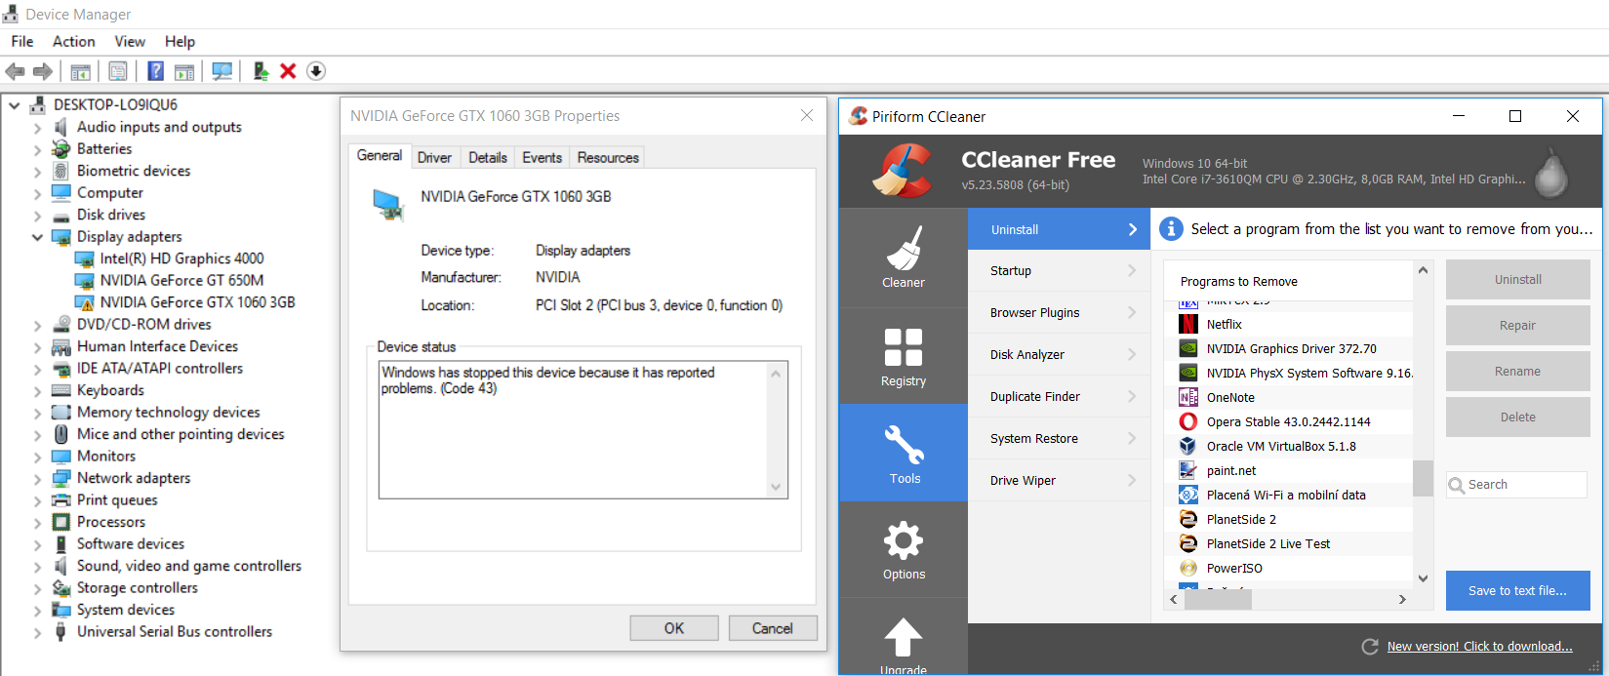Click the refresh icon beside New version link

click(x=1370, y=647)
